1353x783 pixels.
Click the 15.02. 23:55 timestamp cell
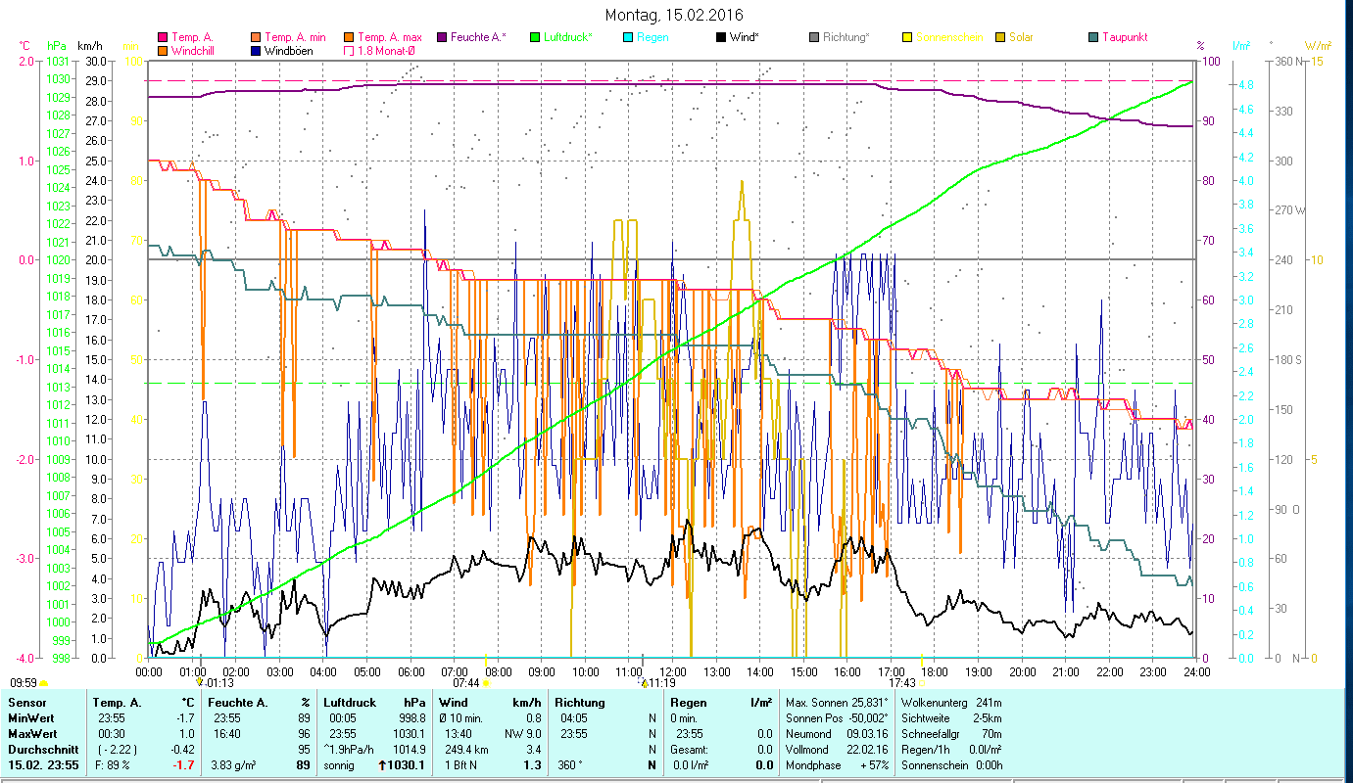pos(43,765)
